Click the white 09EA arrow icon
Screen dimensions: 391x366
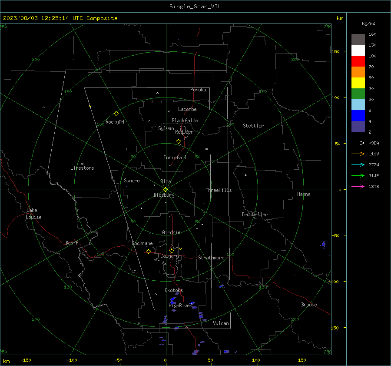[x=358, y=143]
